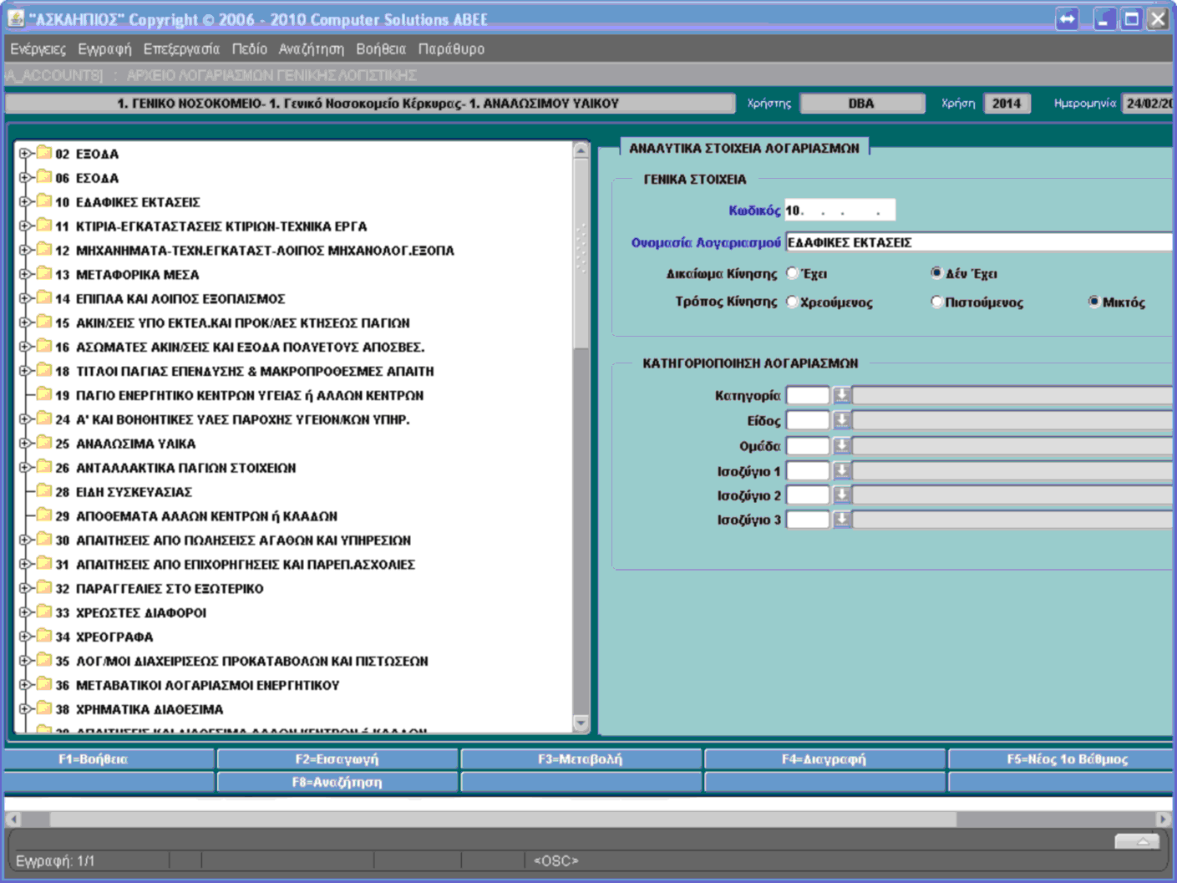Expand the 10 ΕΔΑΦΙΚΕΣ ΕΚΤΑΣΕΙΣ node
This screenshot has width=1177, height=883.
coord(25,202)
